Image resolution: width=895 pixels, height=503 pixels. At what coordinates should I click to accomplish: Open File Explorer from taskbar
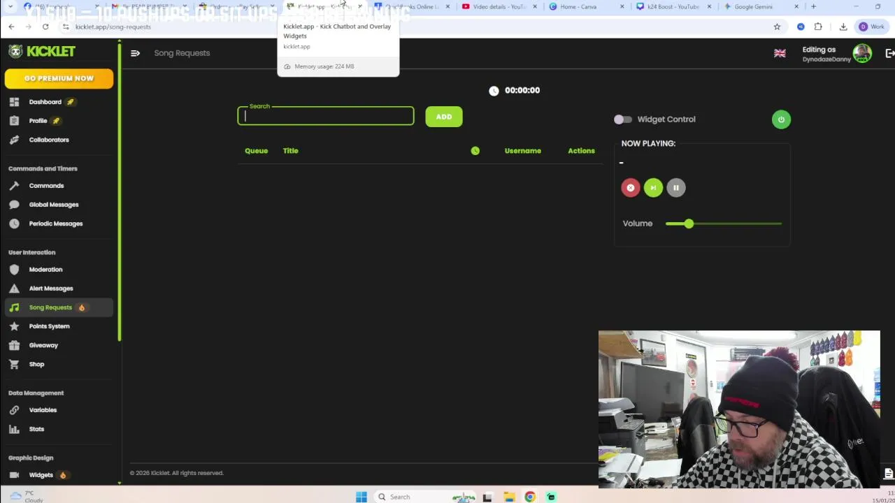(x=509, y=497)
